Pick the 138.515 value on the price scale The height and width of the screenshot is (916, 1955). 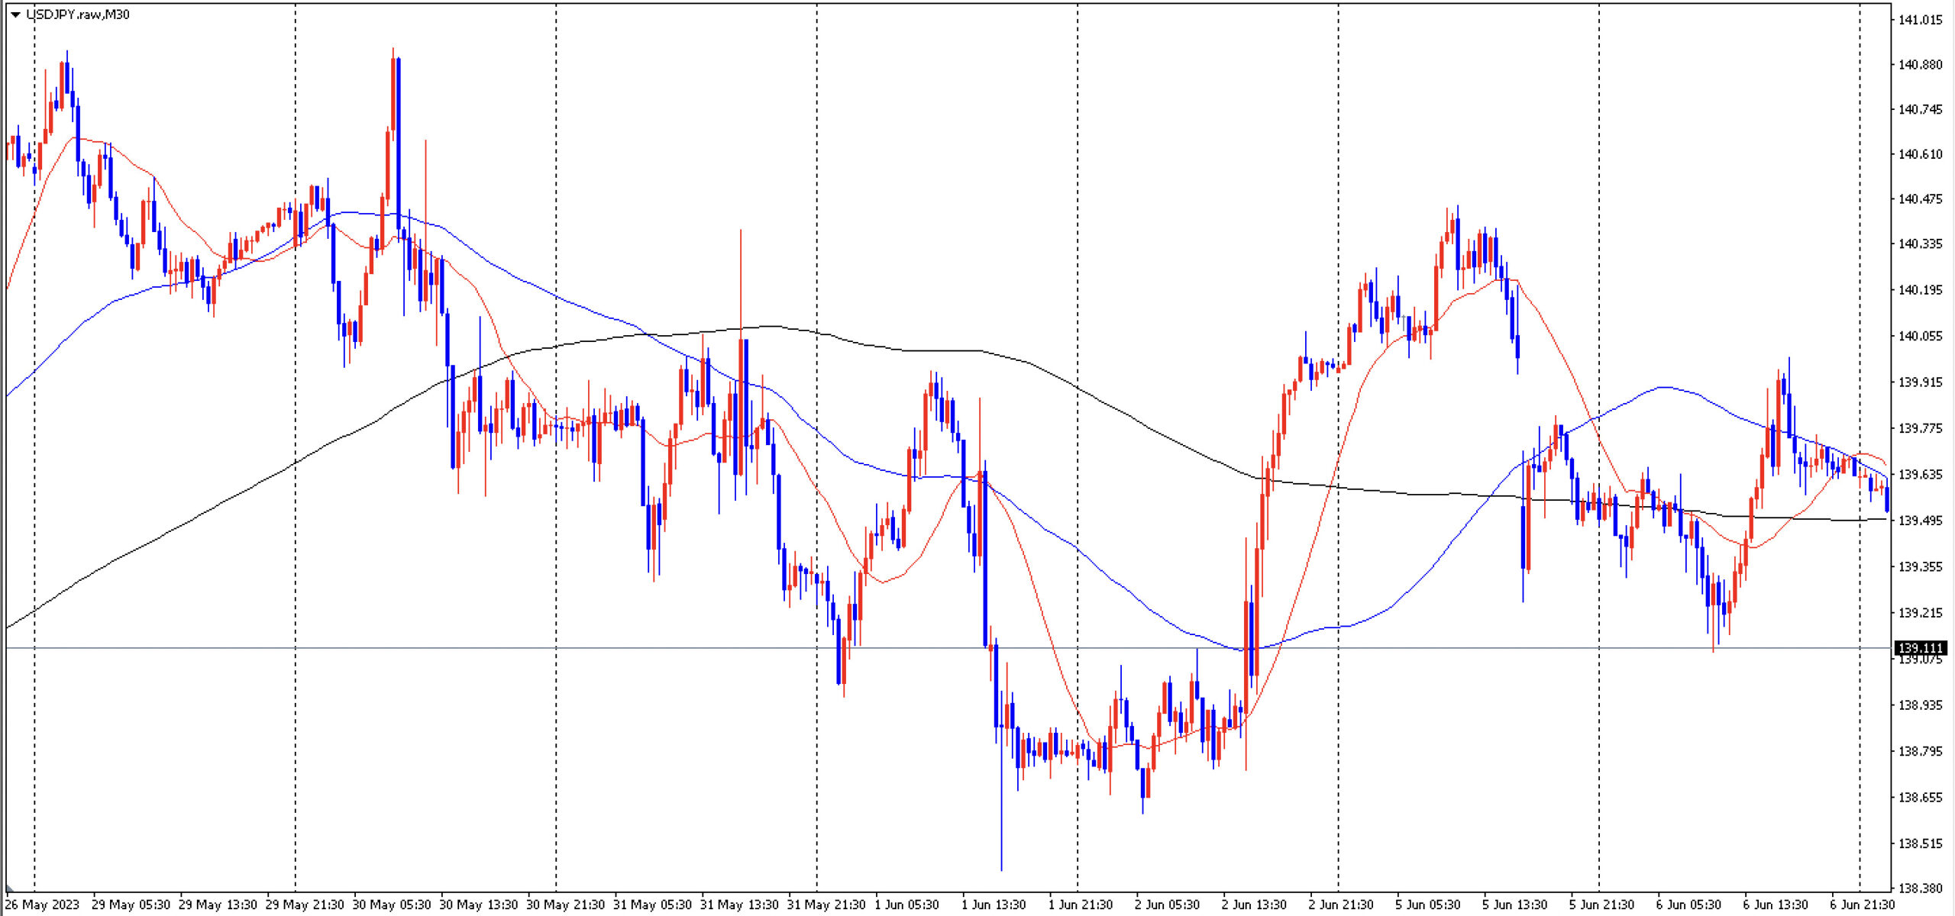tap(1920, 843)
